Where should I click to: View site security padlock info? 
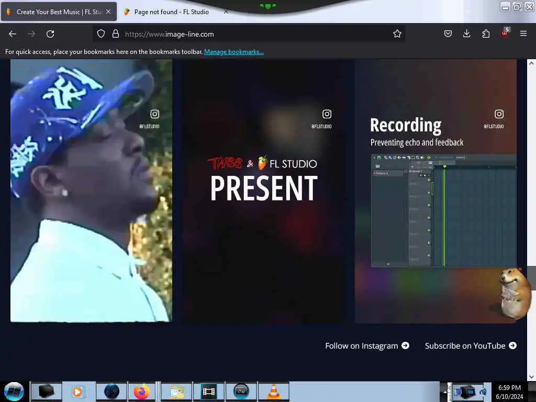pyautogui.click(x=116, y=33)
